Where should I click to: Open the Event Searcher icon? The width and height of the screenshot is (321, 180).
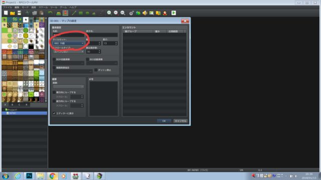(151, 13)
